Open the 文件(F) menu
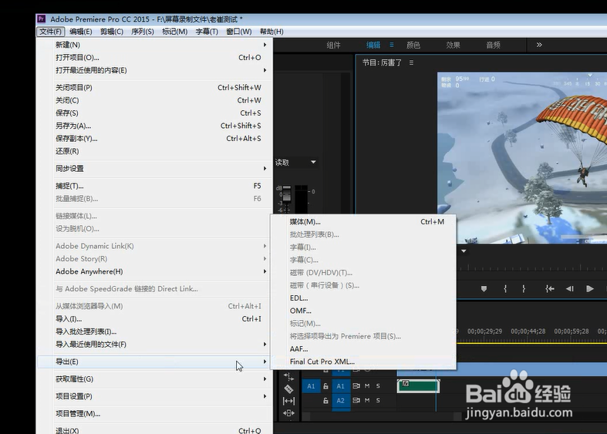607x434 pixels. 50,32
